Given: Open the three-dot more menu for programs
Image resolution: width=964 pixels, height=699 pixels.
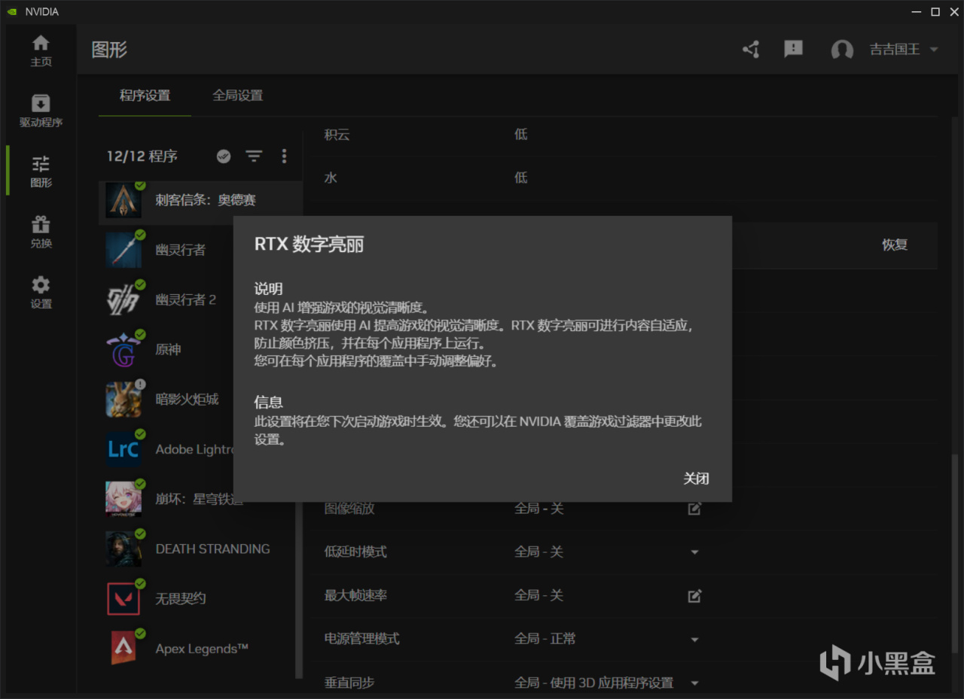Looking at the screenshot, I should coord(284,156).
